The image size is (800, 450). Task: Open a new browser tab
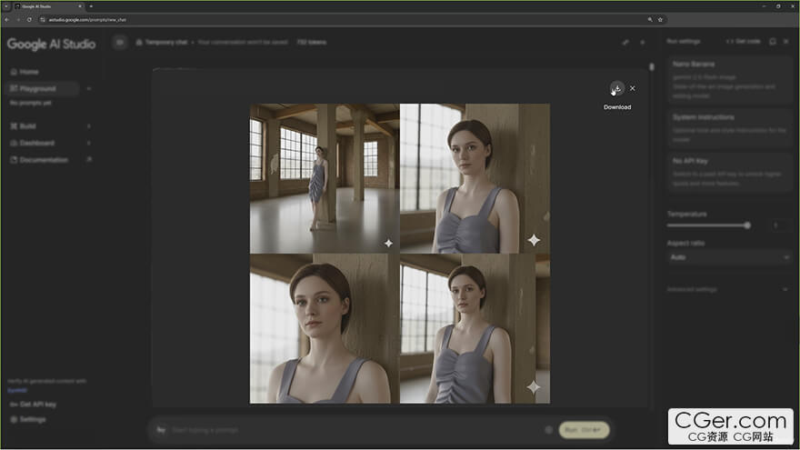[91, 5]
